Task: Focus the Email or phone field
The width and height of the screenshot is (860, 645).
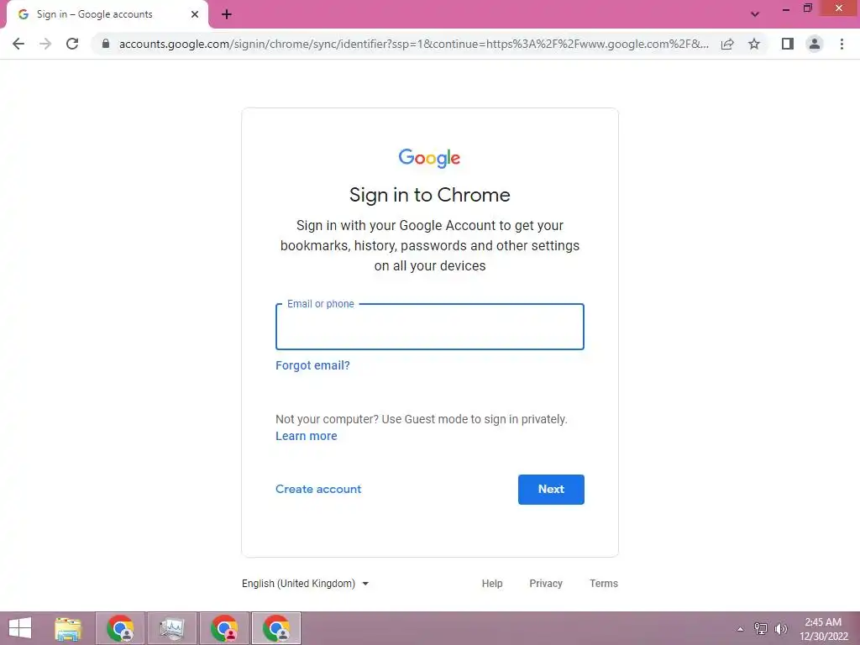Action: 430,327
